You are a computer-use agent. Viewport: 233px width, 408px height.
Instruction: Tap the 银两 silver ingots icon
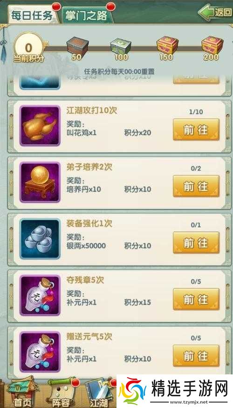click(x=40, y=239)
